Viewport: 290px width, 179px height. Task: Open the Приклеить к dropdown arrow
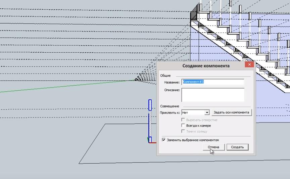click(x=207, y=113)
